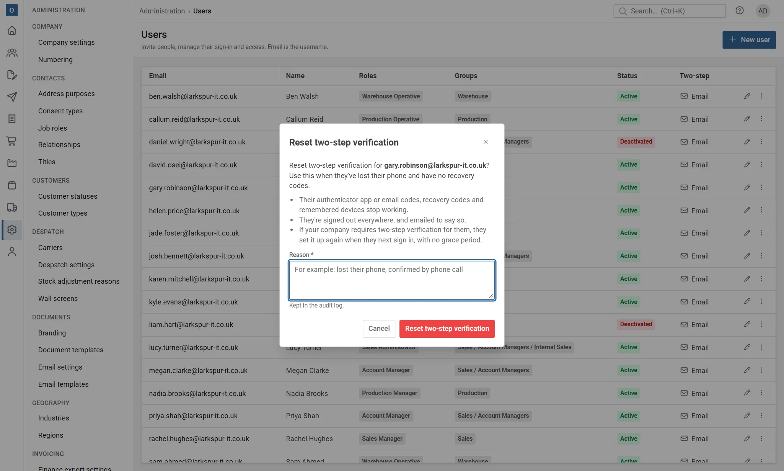Open Regions in sidebar
This screenshot has height=471, width=784.
[51, 435]
